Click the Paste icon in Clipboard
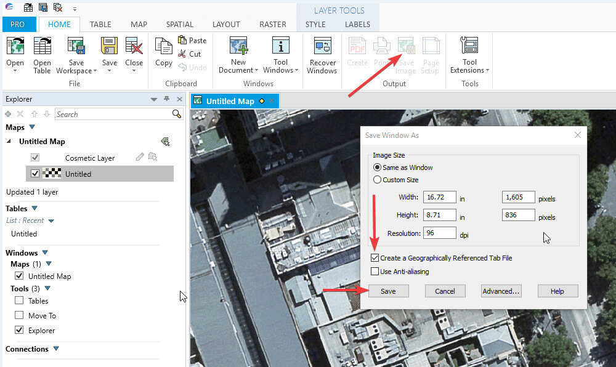The height and width of the screenshot is (367, 616). [x=192, y=40]
